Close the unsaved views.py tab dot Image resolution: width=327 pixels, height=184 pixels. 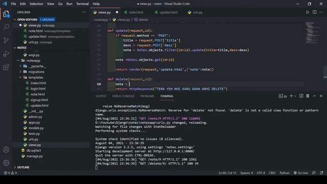117,12
